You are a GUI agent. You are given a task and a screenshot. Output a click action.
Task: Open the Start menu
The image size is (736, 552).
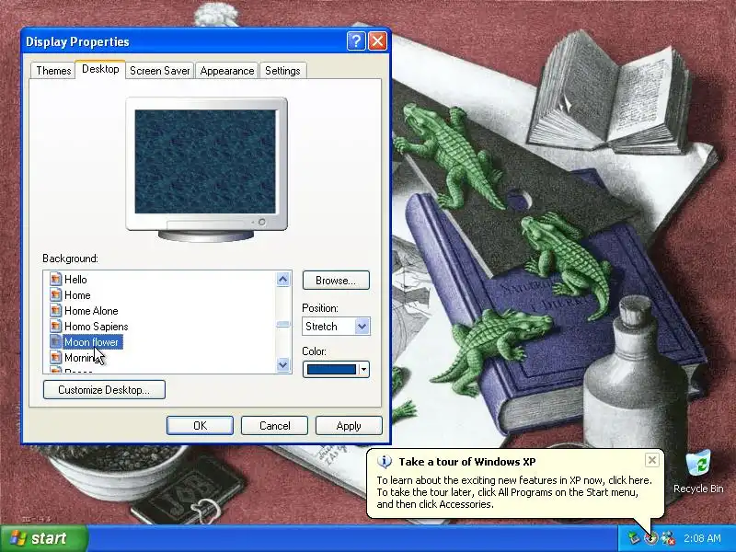[x=43, y=538]
